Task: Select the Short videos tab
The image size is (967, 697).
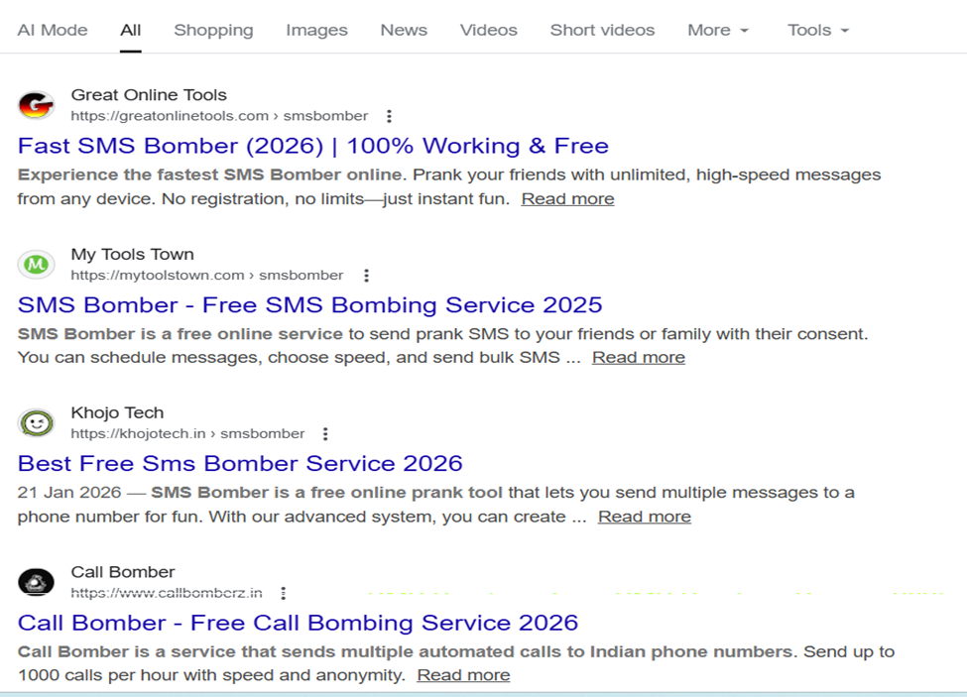Action: (602, 30)
